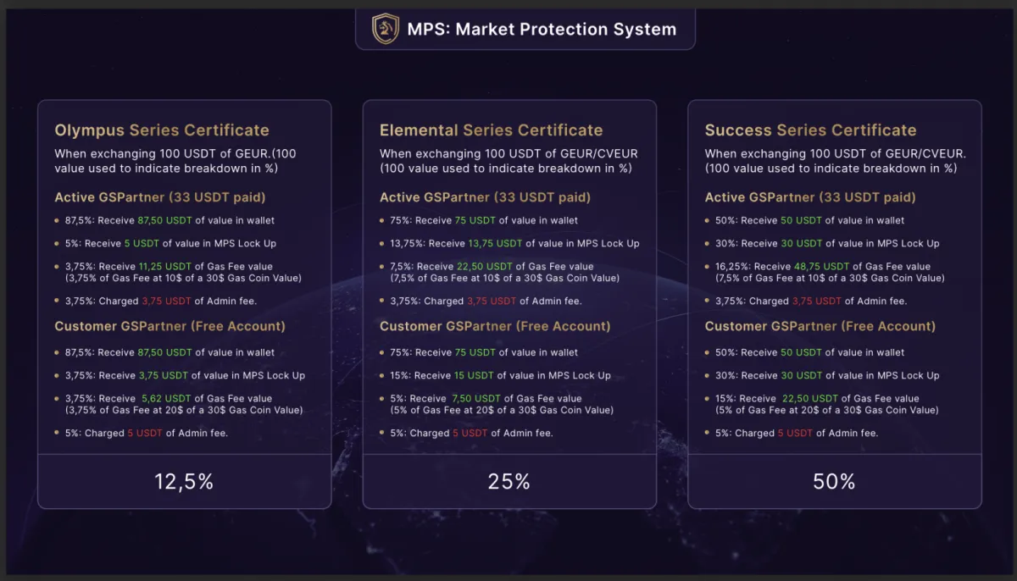Click Customer GSPartner heading in Elemental card
This screenshot has height=581, width=1017.
495,326
